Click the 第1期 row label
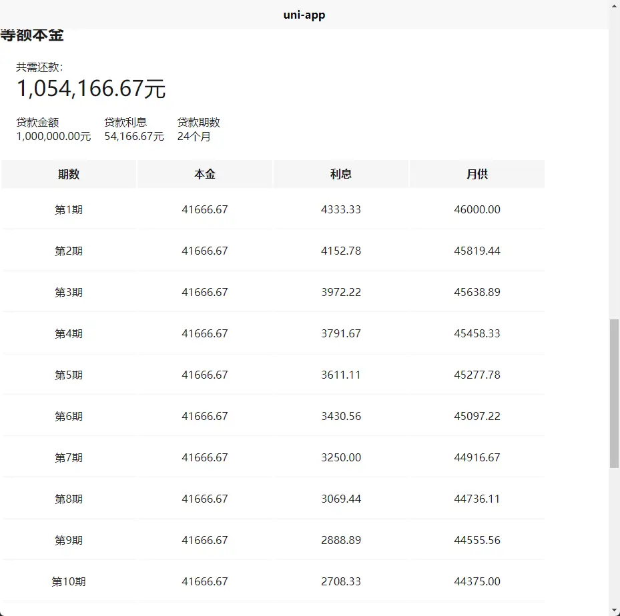 coord(69,210)
